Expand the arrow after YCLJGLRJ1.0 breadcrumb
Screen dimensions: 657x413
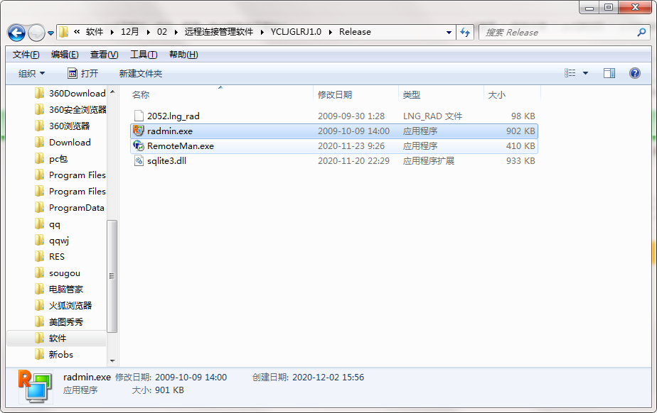[x=331, y=32]
